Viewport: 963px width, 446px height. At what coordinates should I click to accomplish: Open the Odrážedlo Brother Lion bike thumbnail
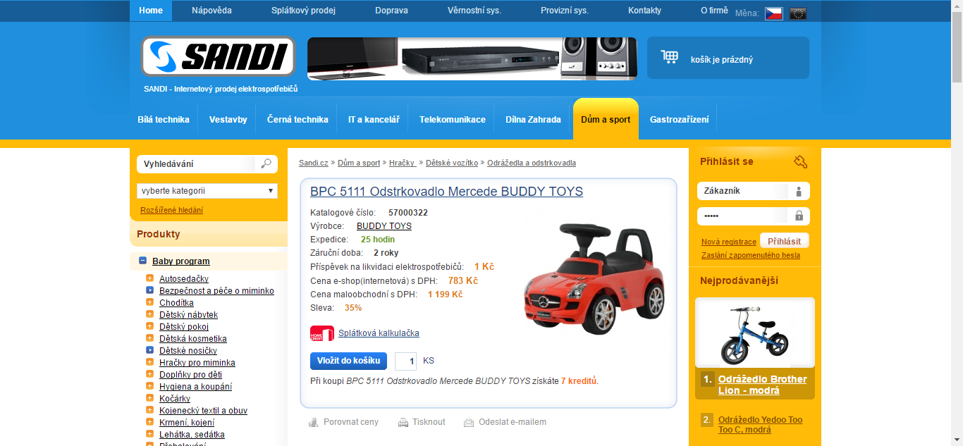[755, 333]
